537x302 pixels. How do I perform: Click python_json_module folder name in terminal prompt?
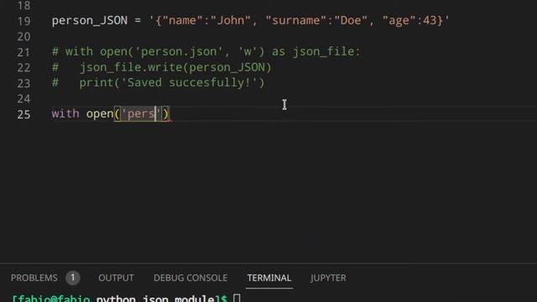click(x=154, y=299)
